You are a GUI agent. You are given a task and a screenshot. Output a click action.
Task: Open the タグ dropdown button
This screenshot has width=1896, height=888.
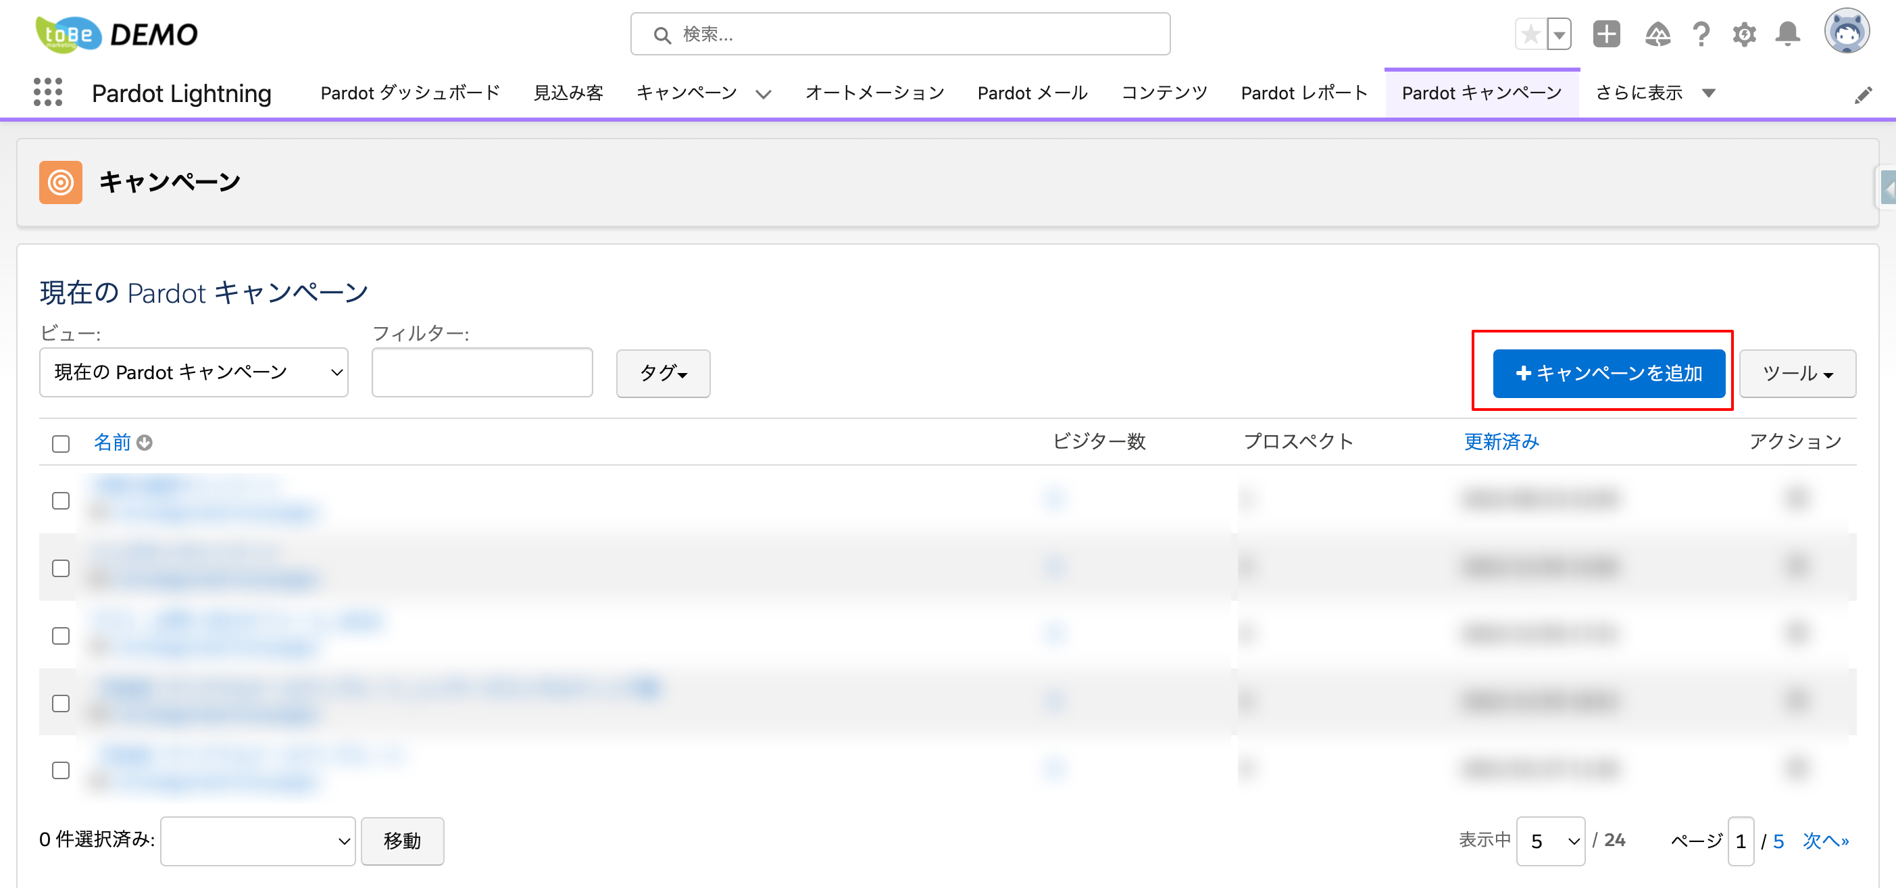(663, 373)
